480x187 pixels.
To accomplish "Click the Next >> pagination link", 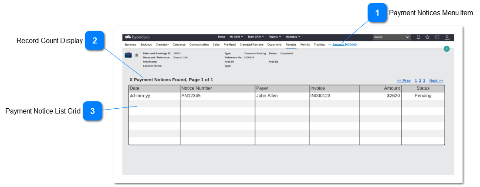I will pyautogui.click(x=436, y=80).
